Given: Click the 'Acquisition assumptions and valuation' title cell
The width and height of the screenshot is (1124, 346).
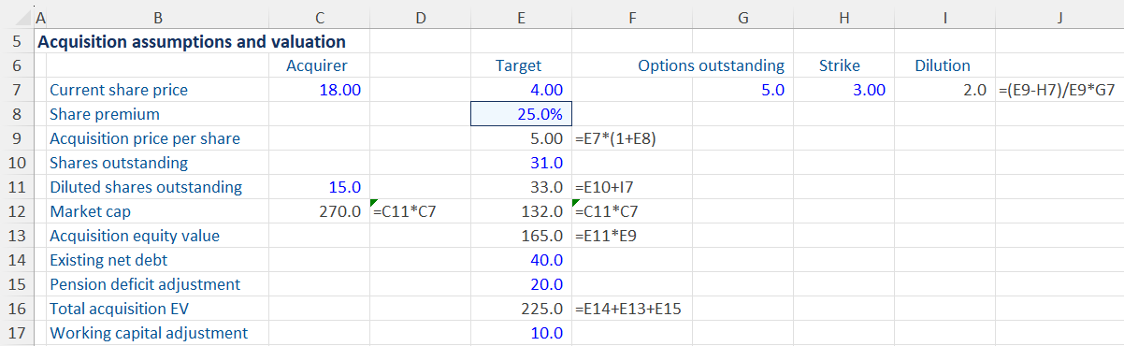Looking at the screenshot, I should (192, 42).
